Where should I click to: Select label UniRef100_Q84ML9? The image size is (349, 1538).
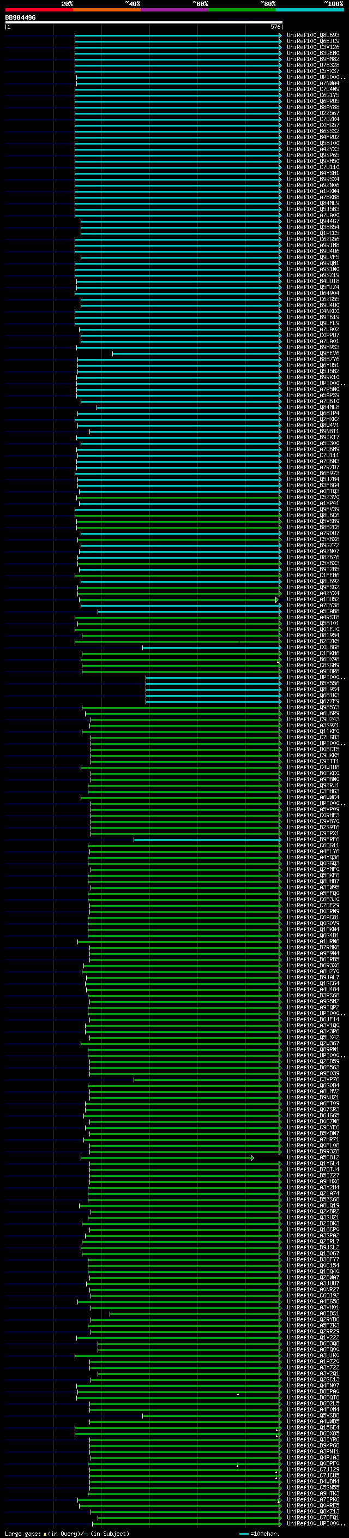tap(313, 203)
